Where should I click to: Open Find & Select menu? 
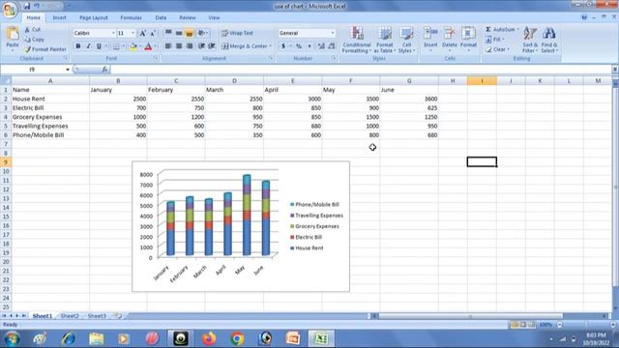click(548, 40)
